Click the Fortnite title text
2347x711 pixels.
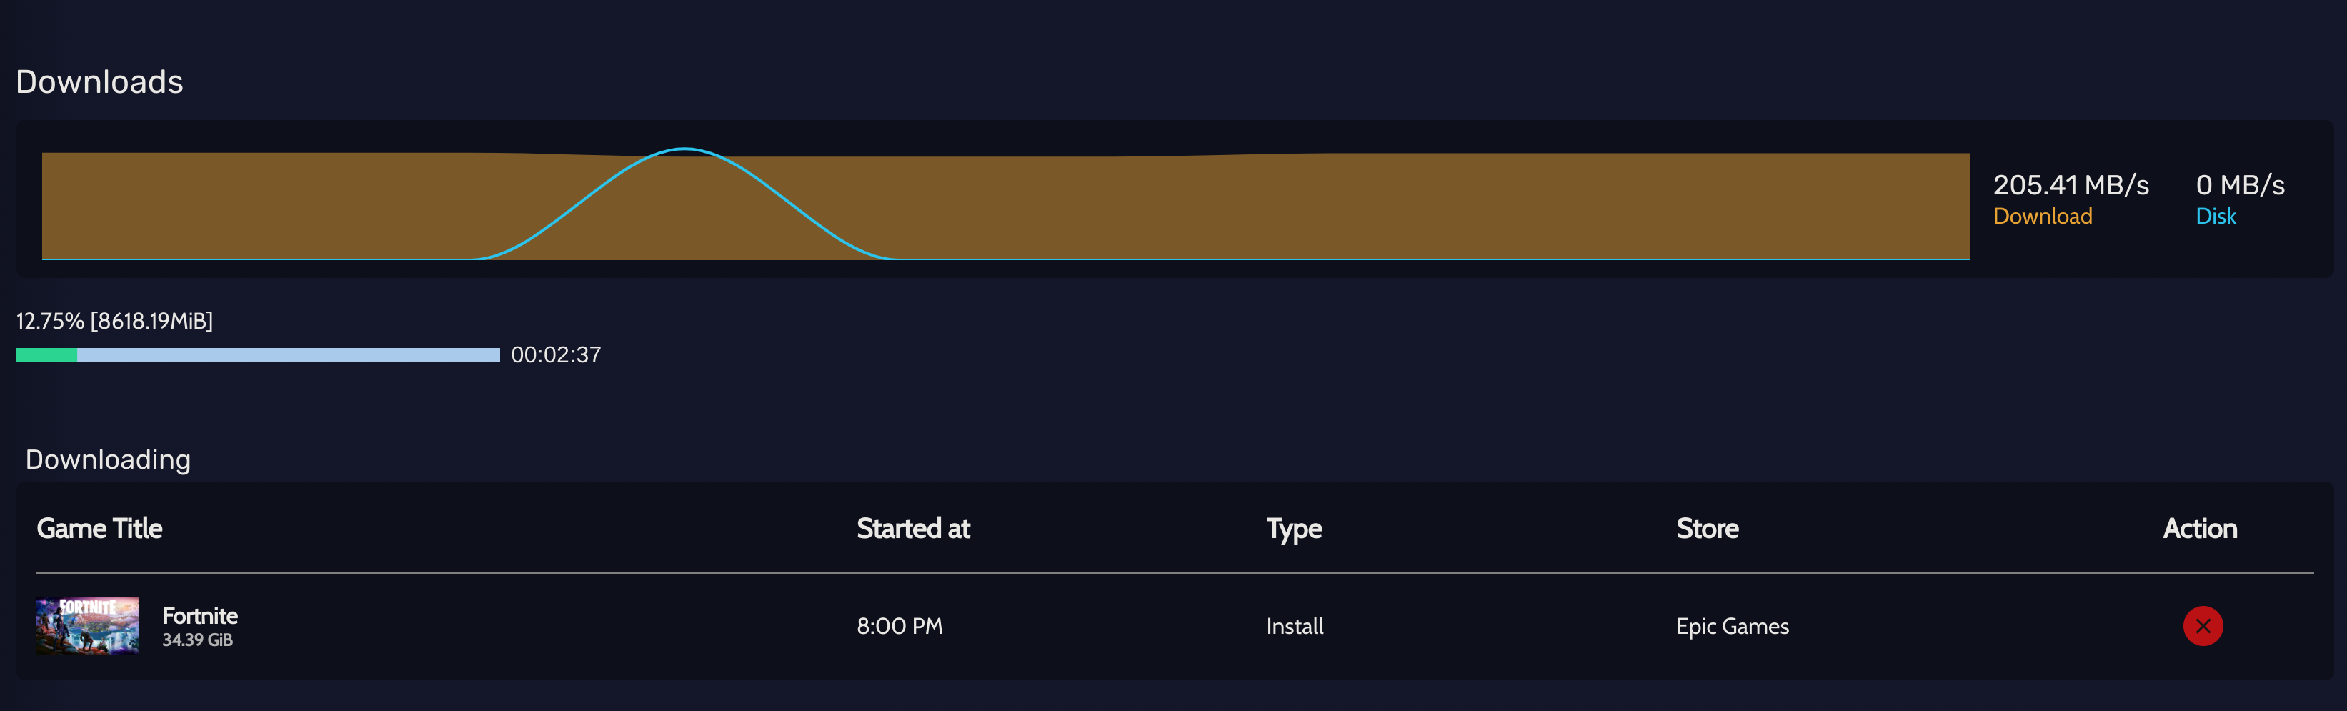199,615
